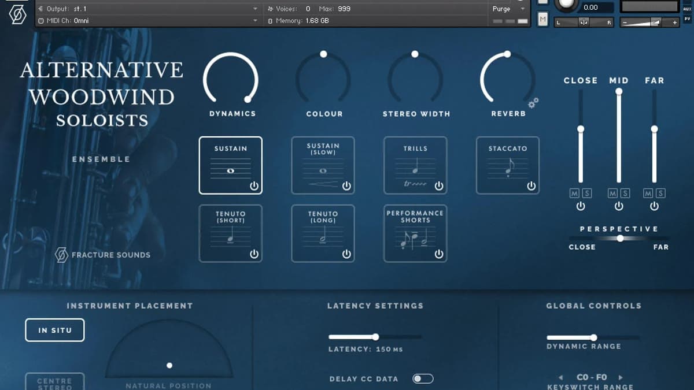Adjust the Kontakt output volume slider

click(x=649, y=22)
